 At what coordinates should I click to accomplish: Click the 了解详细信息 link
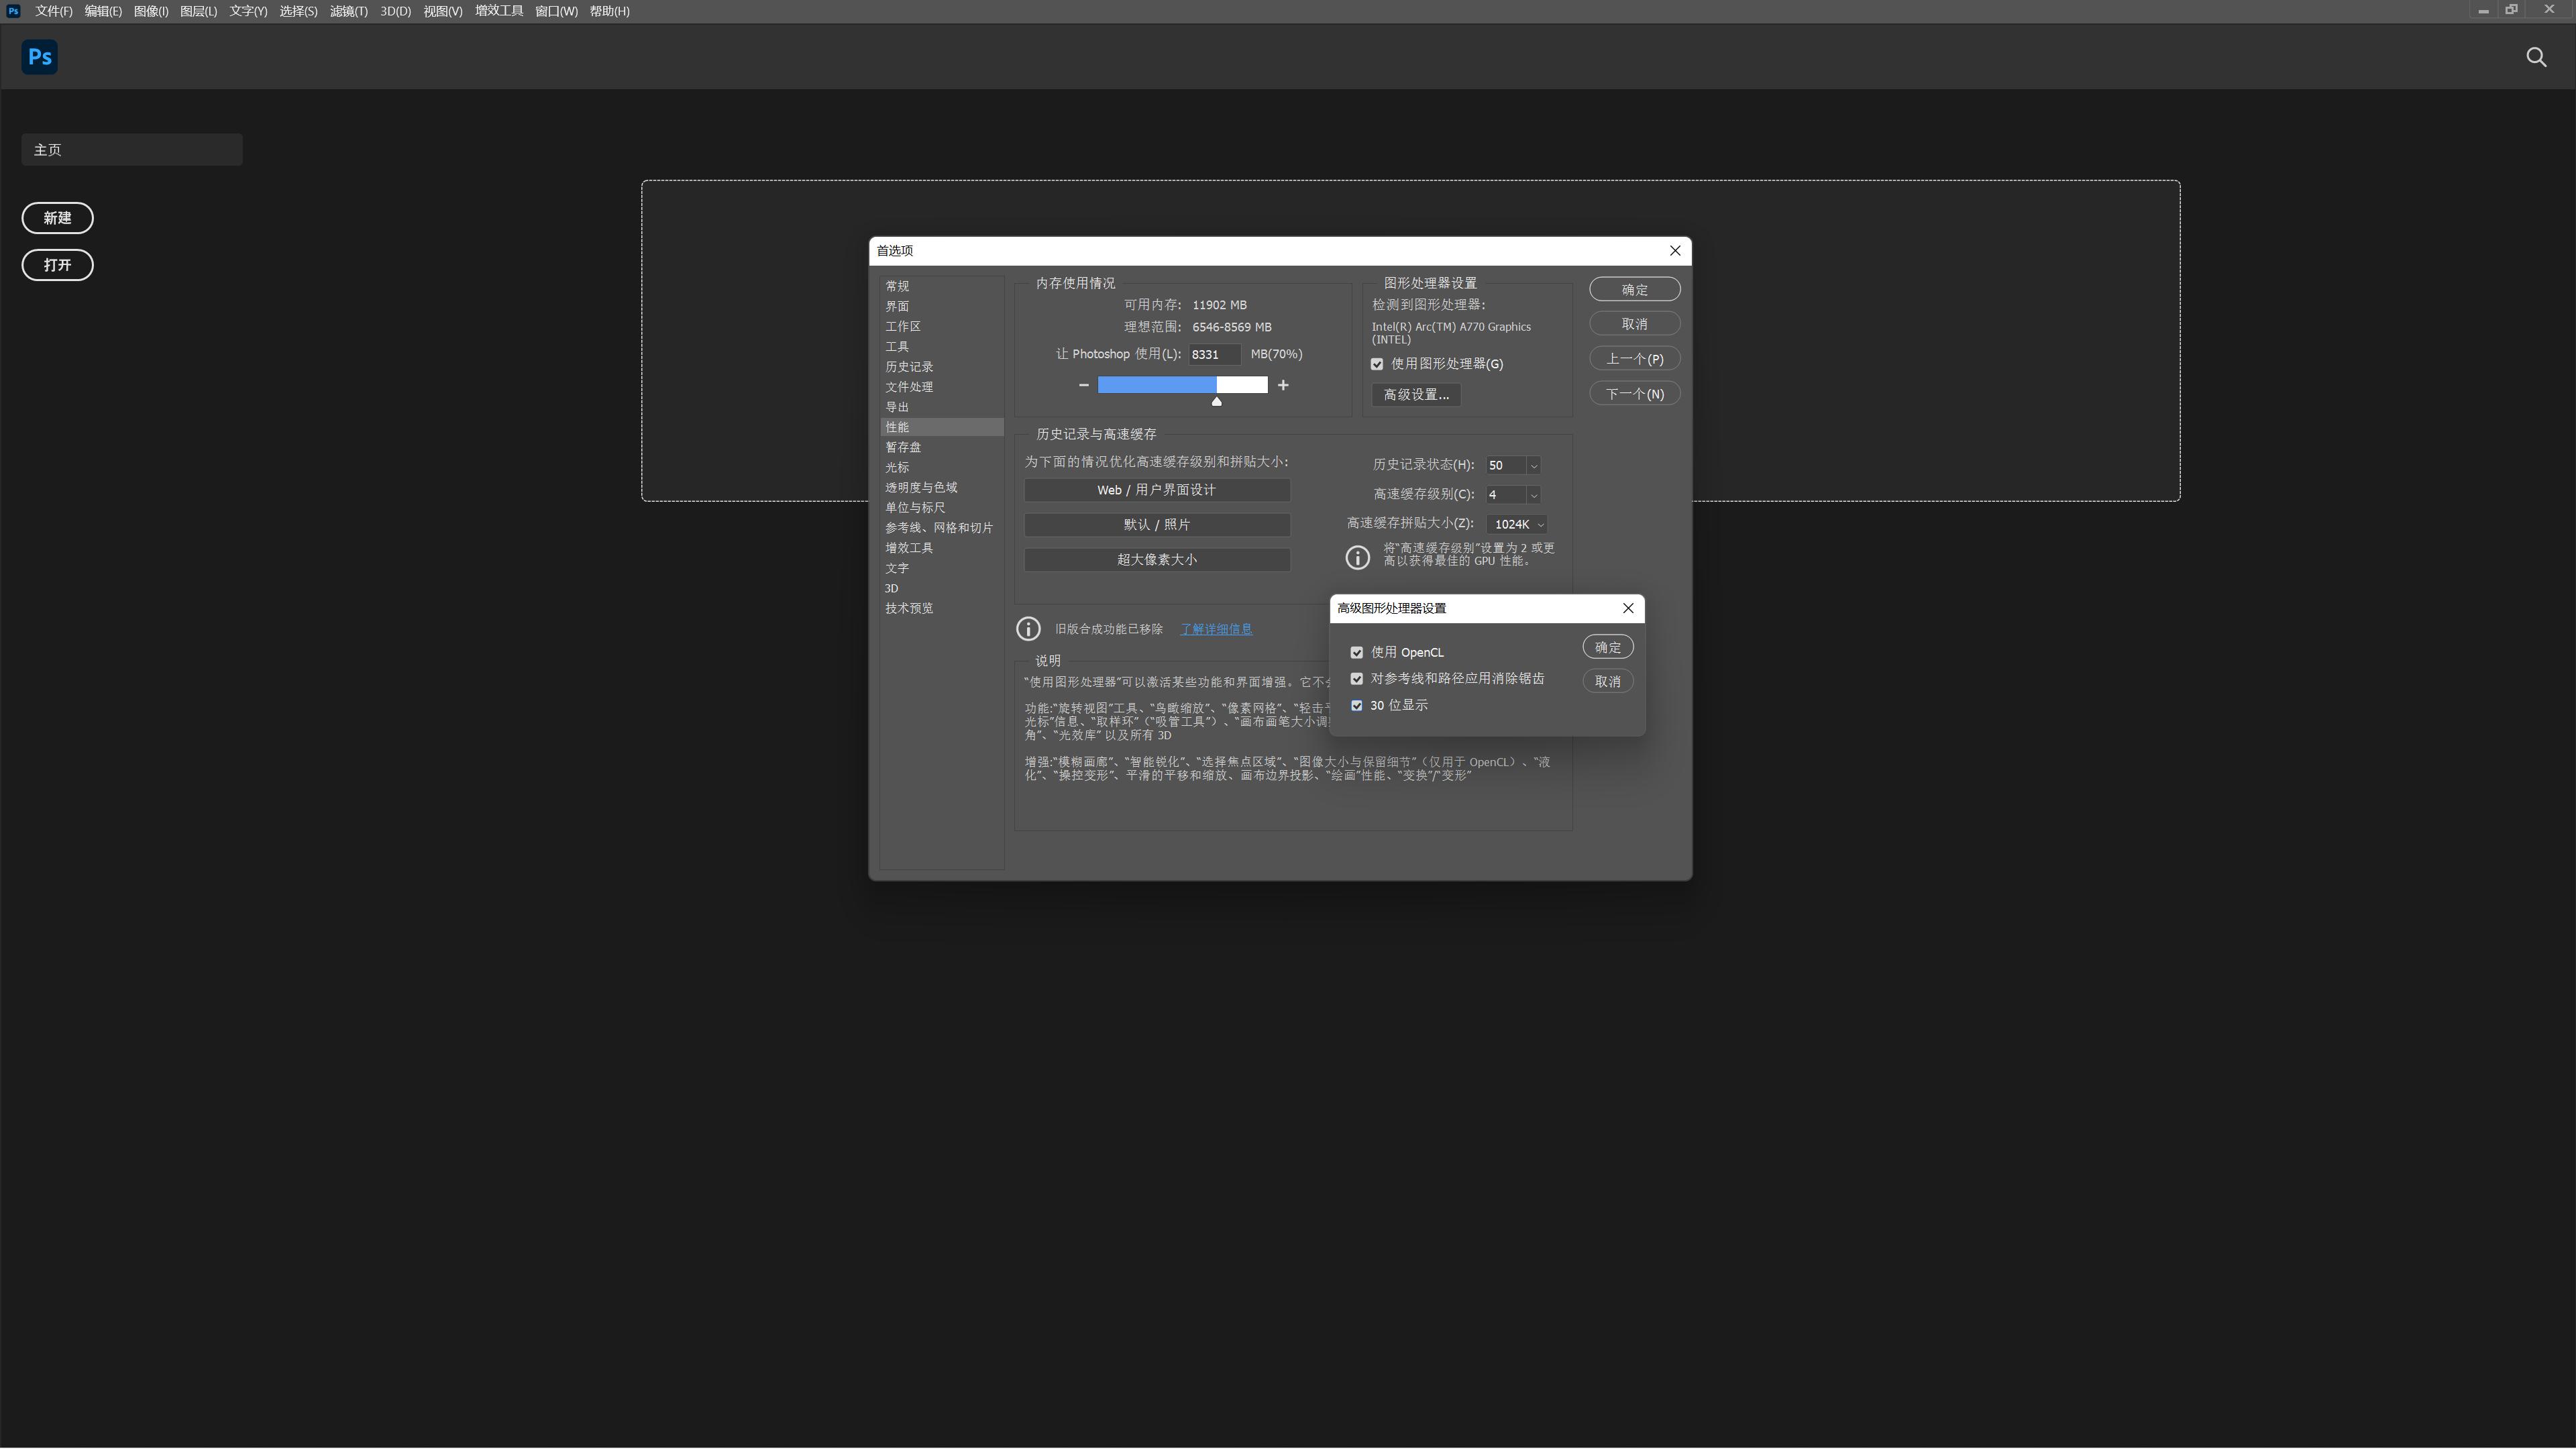1216,629
